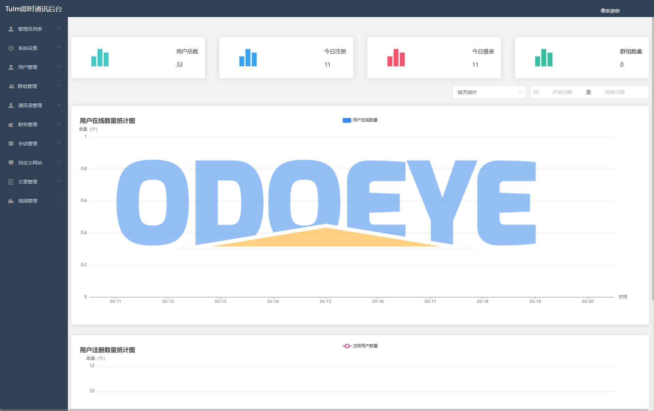654x411 pixels.
Task: Toggle the 用户在线数量 legend series
Action: pos(360,120)
